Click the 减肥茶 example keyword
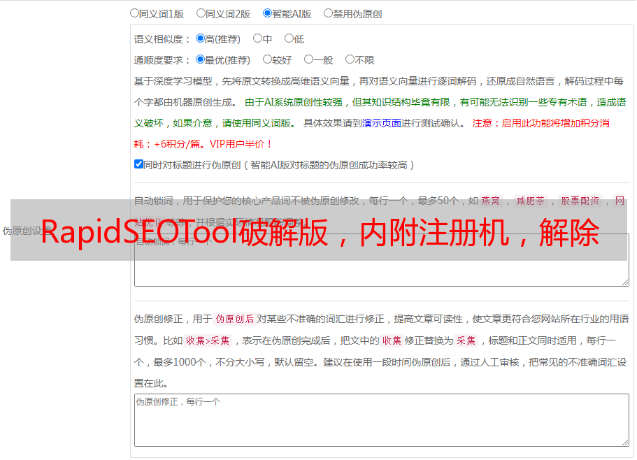The height and width of the screenshot is (460, 637). pos(531,201)
